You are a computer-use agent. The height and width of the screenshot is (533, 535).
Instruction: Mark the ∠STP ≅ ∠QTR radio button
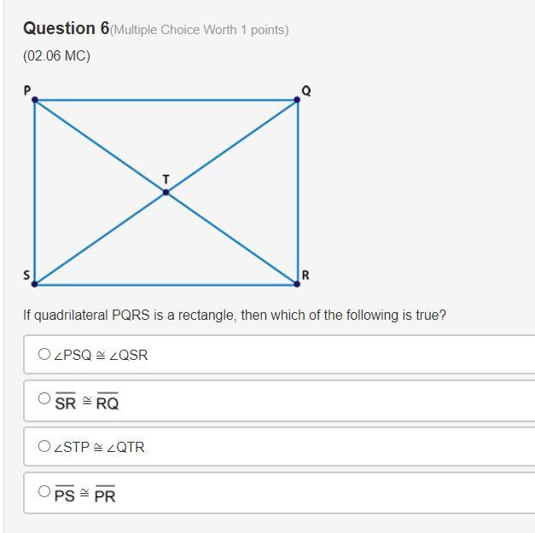[44, 445]
